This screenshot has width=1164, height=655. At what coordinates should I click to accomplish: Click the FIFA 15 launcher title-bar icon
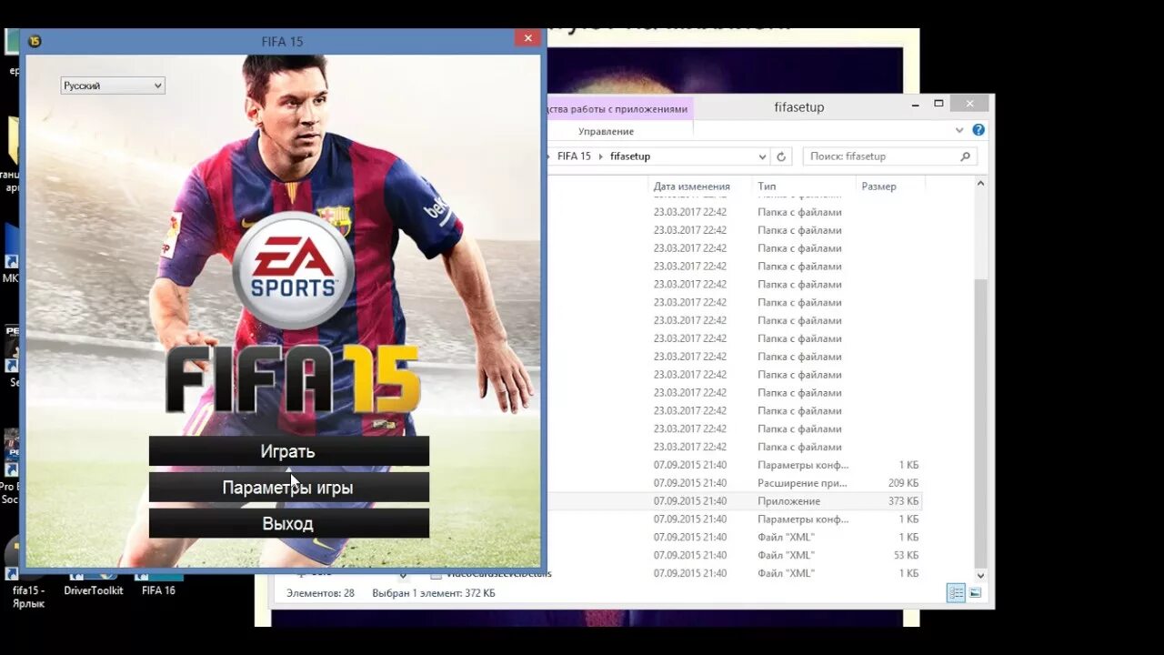(x=35, y=41)
